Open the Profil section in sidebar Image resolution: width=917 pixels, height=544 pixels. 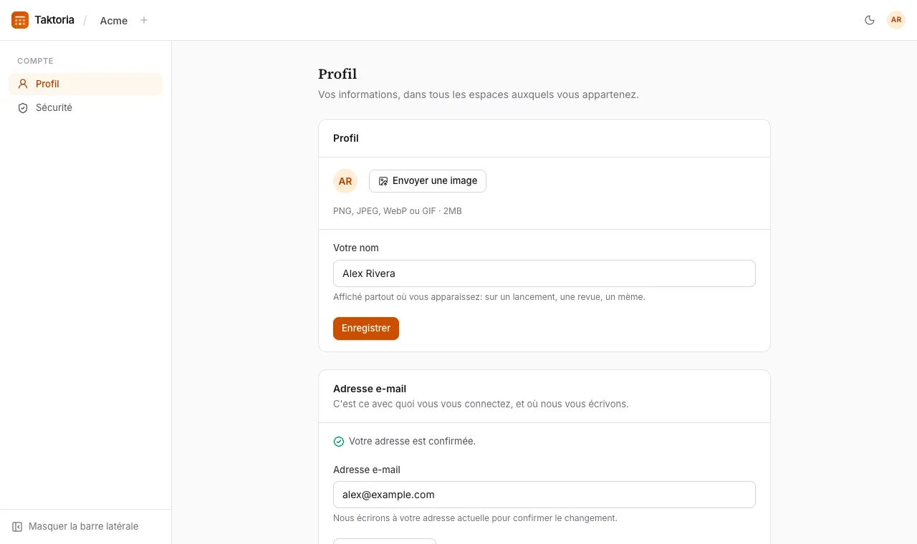pos(86,84)
